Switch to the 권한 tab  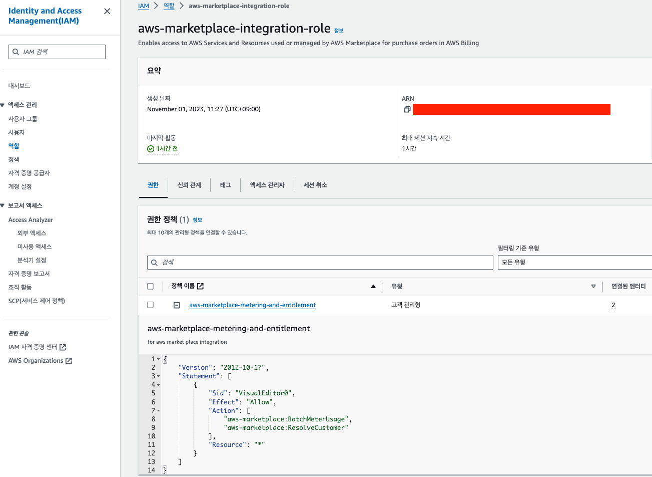click(x=153, y=185)
